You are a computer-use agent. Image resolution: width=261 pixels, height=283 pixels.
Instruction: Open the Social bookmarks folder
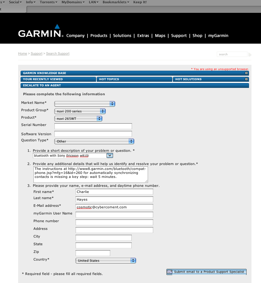point(15,2)
